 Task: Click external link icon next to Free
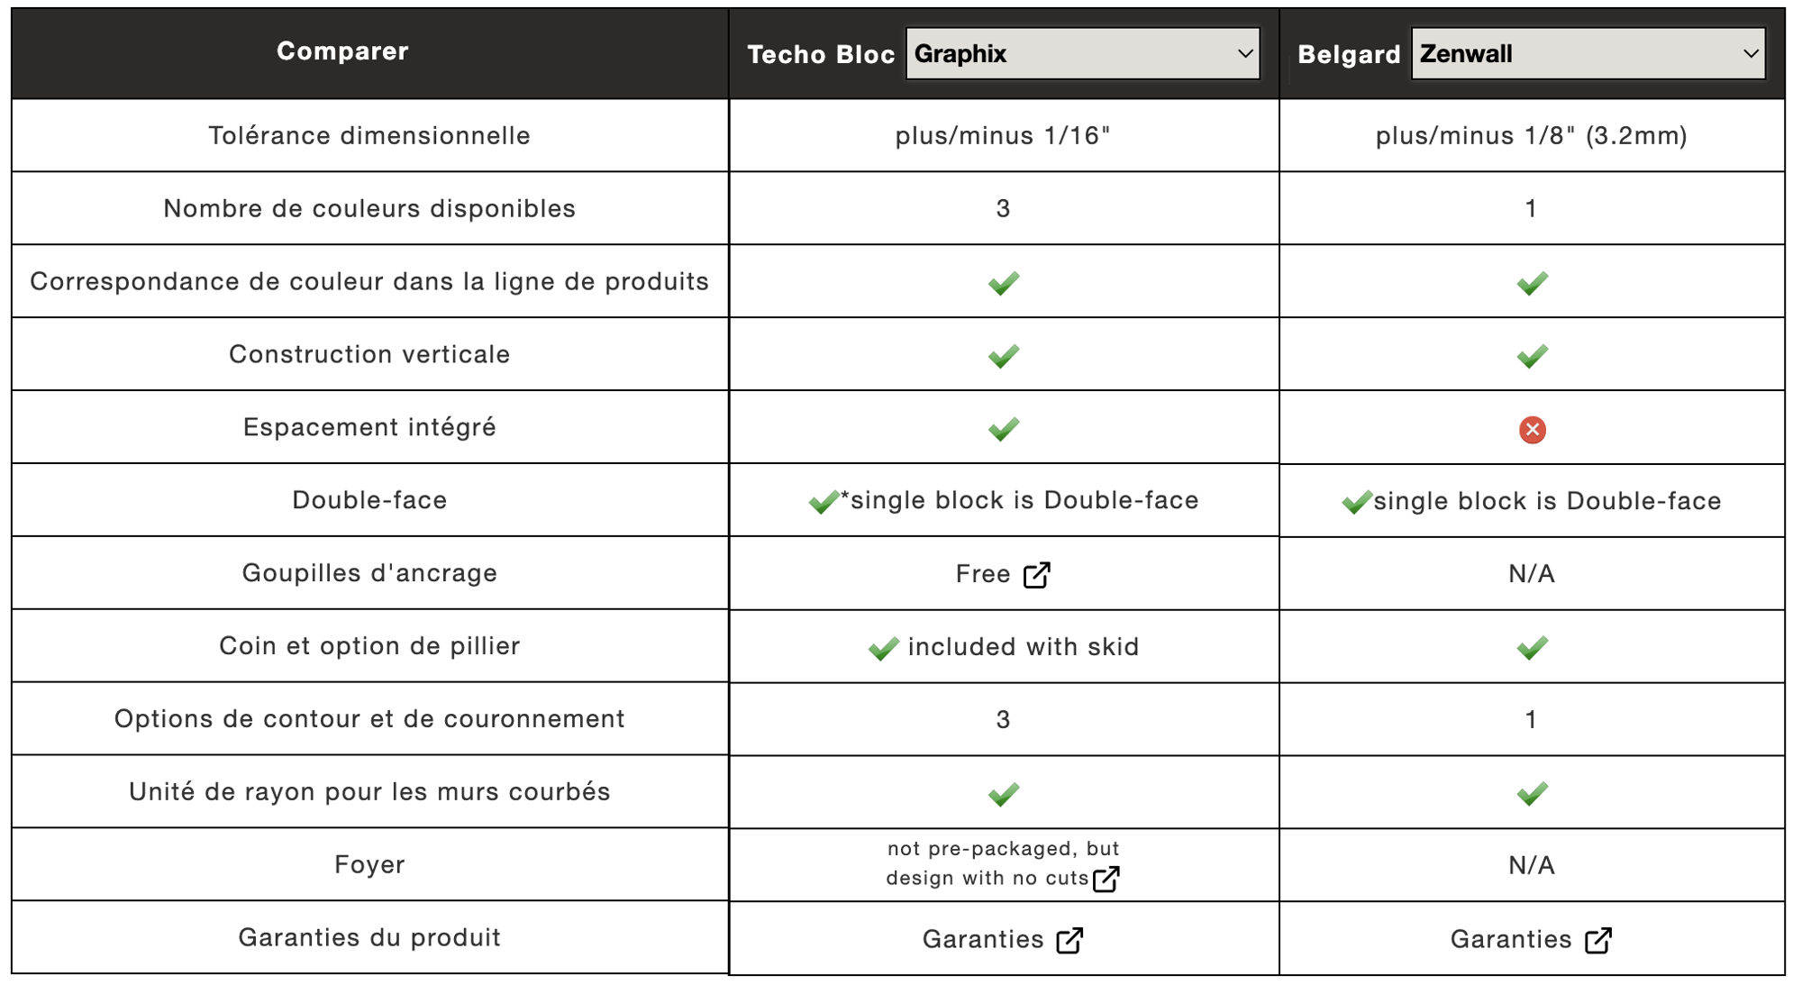(1037, 575)
